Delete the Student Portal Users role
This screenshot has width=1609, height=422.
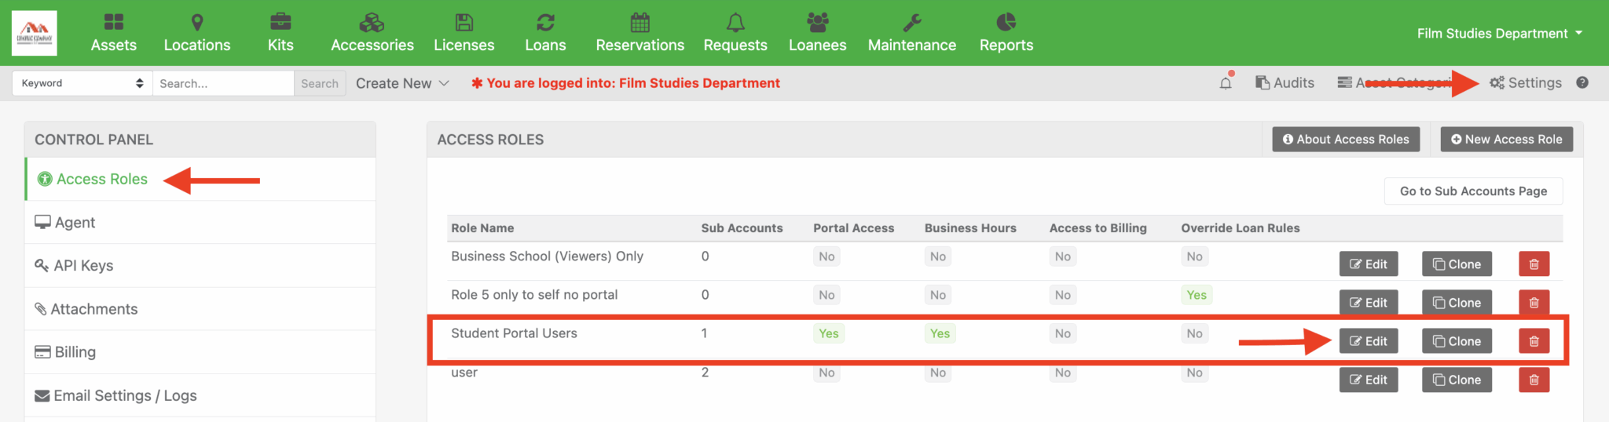tap(1534, 341)
